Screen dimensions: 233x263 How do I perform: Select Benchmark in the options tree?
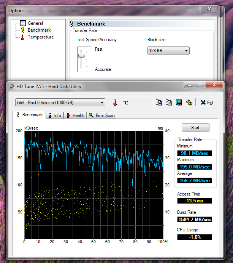click(x=39, y=30)
